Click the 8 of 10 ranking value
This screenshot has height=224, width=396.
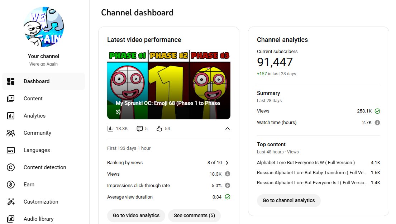pos(215,163)
